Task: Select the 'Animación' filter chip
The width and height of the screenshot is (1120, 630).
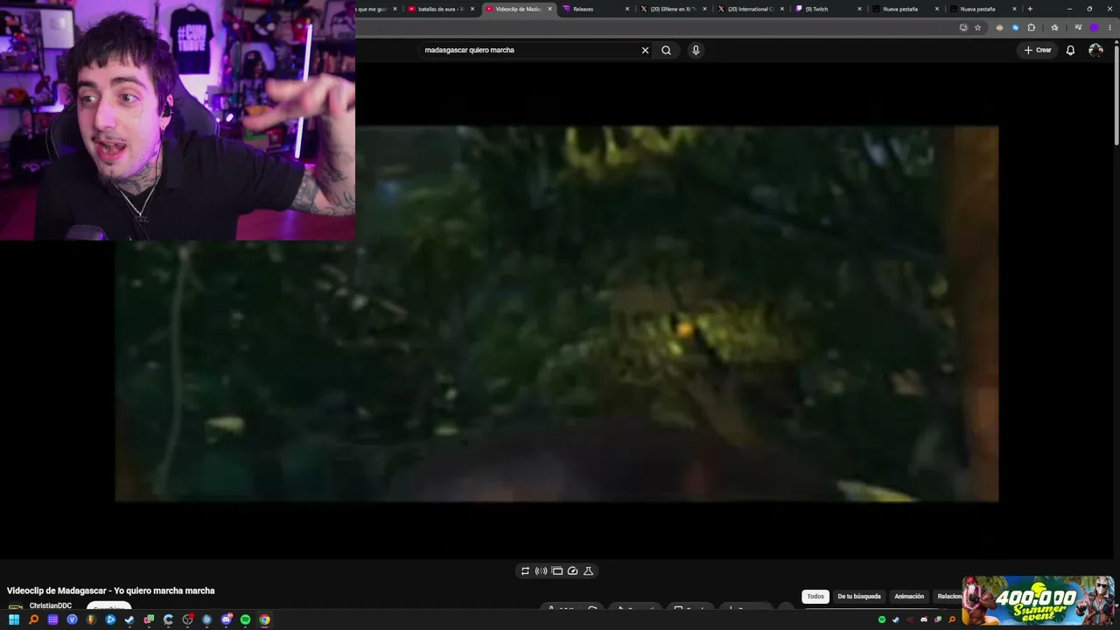Action: [x=909, y=597]
